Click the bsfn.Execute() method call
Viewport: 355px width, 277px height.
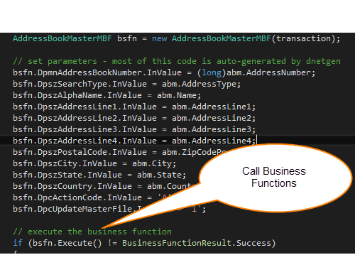(x=67, y=243)
